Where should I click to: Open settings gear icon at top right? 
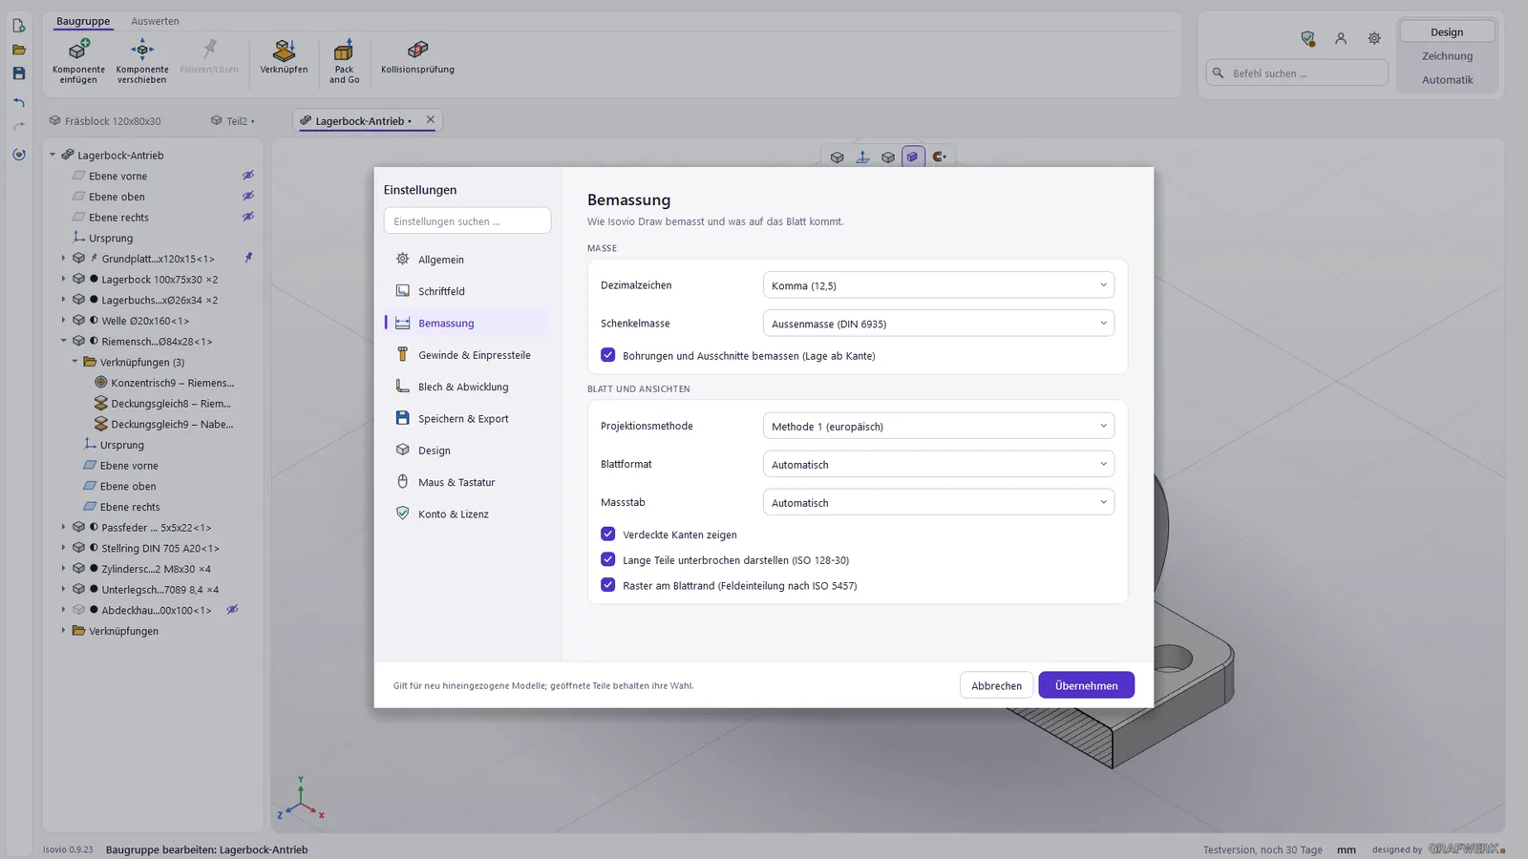1374,38
